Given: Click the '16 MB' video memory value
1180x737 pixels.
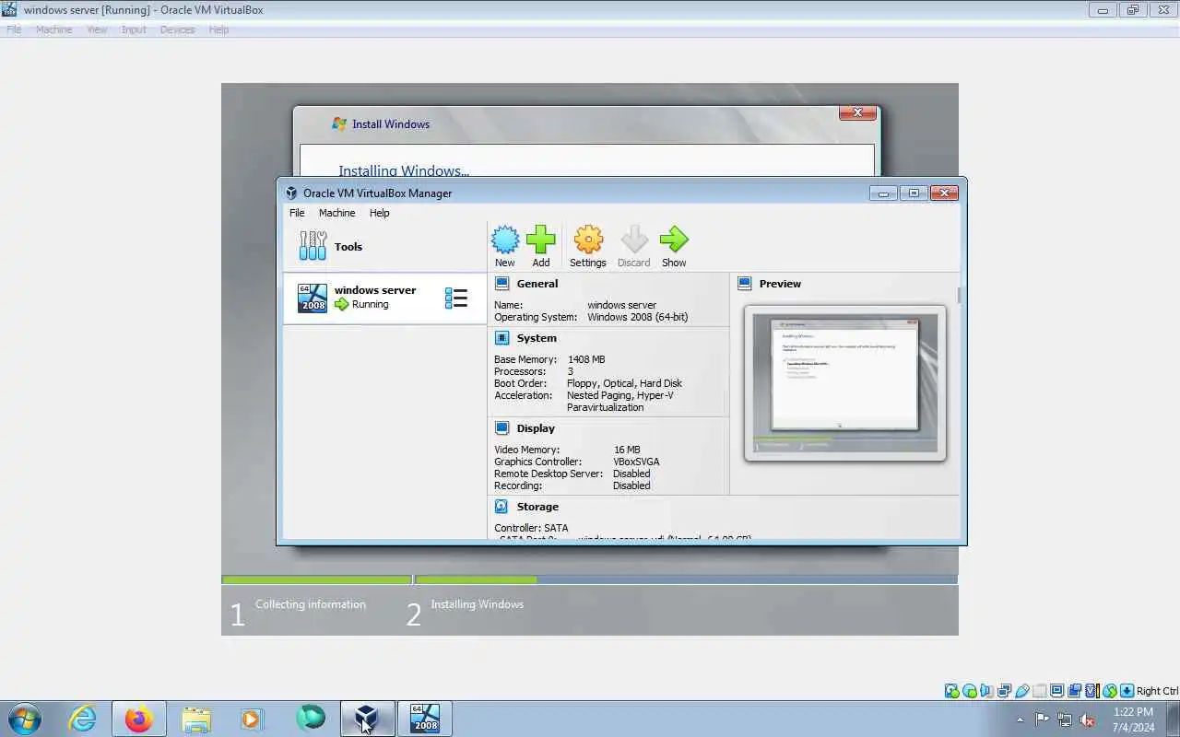Looking at the screenshot, I should 627,450.
